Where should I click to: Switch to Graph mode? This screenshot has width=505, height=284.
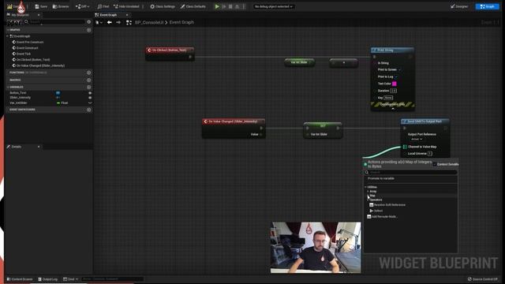(x=488, y=6)
